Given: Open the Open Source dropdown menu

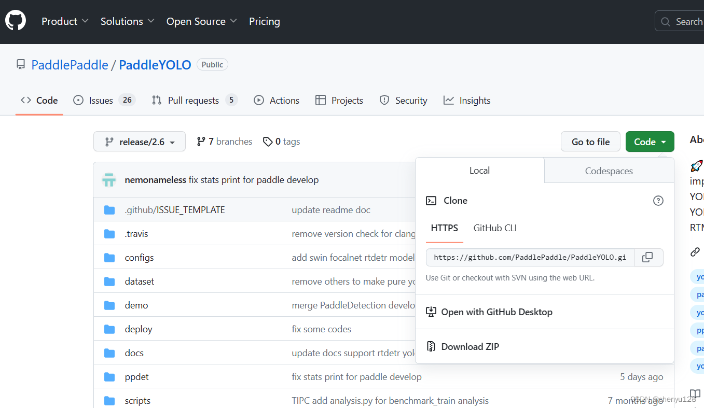Looking at the screenshot, I should (202, 21).
